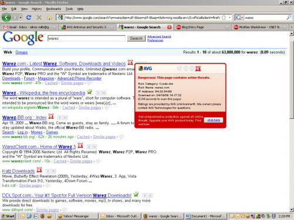Click the AVG green safe star beside Wikipedia result
The width and height of the screenshot is (294, 220).
click(x=89, y=92)
